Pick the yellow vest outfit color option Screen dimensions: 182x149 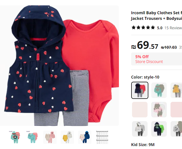coord(176,90)
